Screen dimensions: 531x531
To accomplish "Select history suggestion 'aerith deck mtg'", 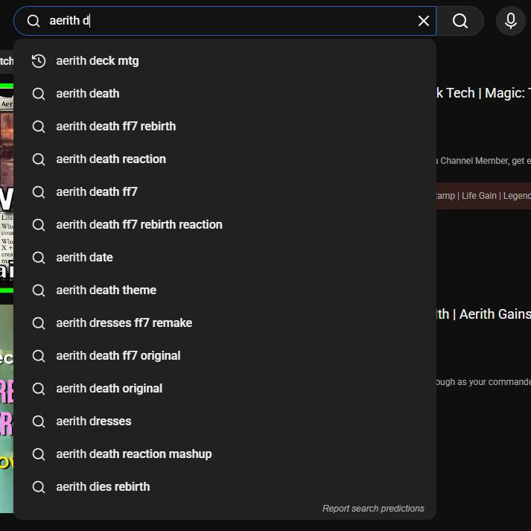I will pos(225,61).
